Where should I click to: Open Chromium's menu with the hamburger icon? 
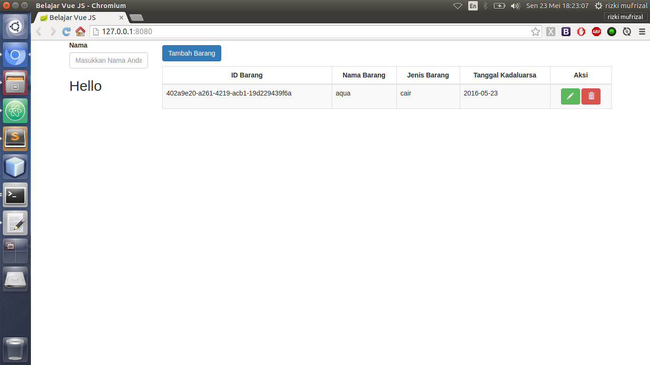642,31
